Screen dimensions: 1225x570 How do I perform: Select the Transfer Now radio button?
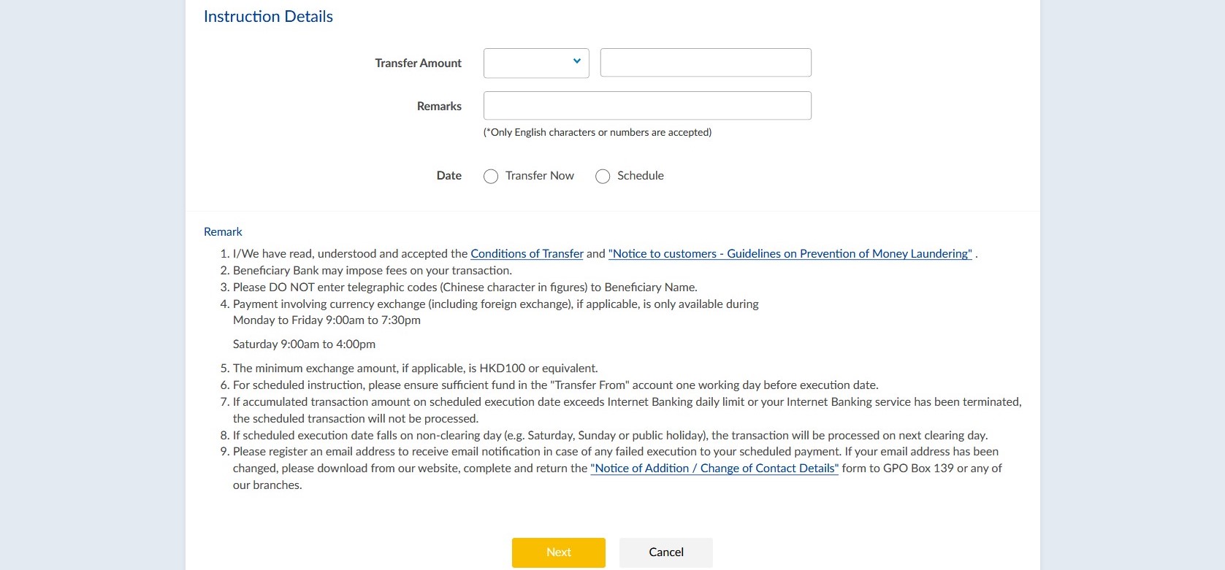(491, 177)
